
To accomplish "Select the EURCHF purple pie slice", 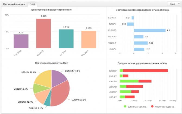I will 58,79.
